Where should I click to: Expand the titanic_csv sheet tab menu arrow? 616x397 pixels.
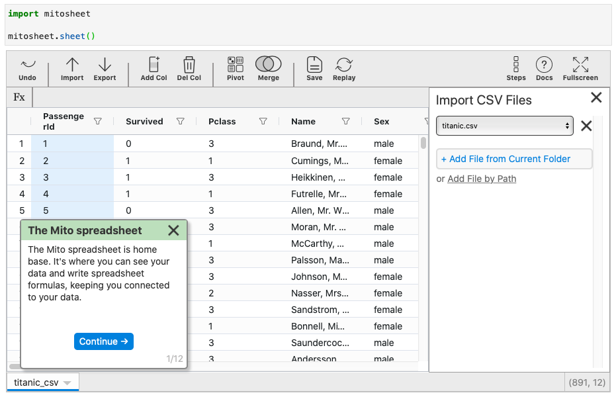[67, 383]
